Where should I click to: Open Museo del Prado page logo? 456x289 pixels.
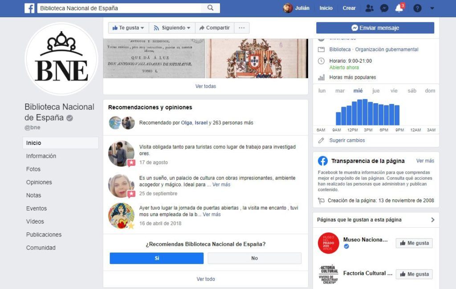(x=328, y=243)
